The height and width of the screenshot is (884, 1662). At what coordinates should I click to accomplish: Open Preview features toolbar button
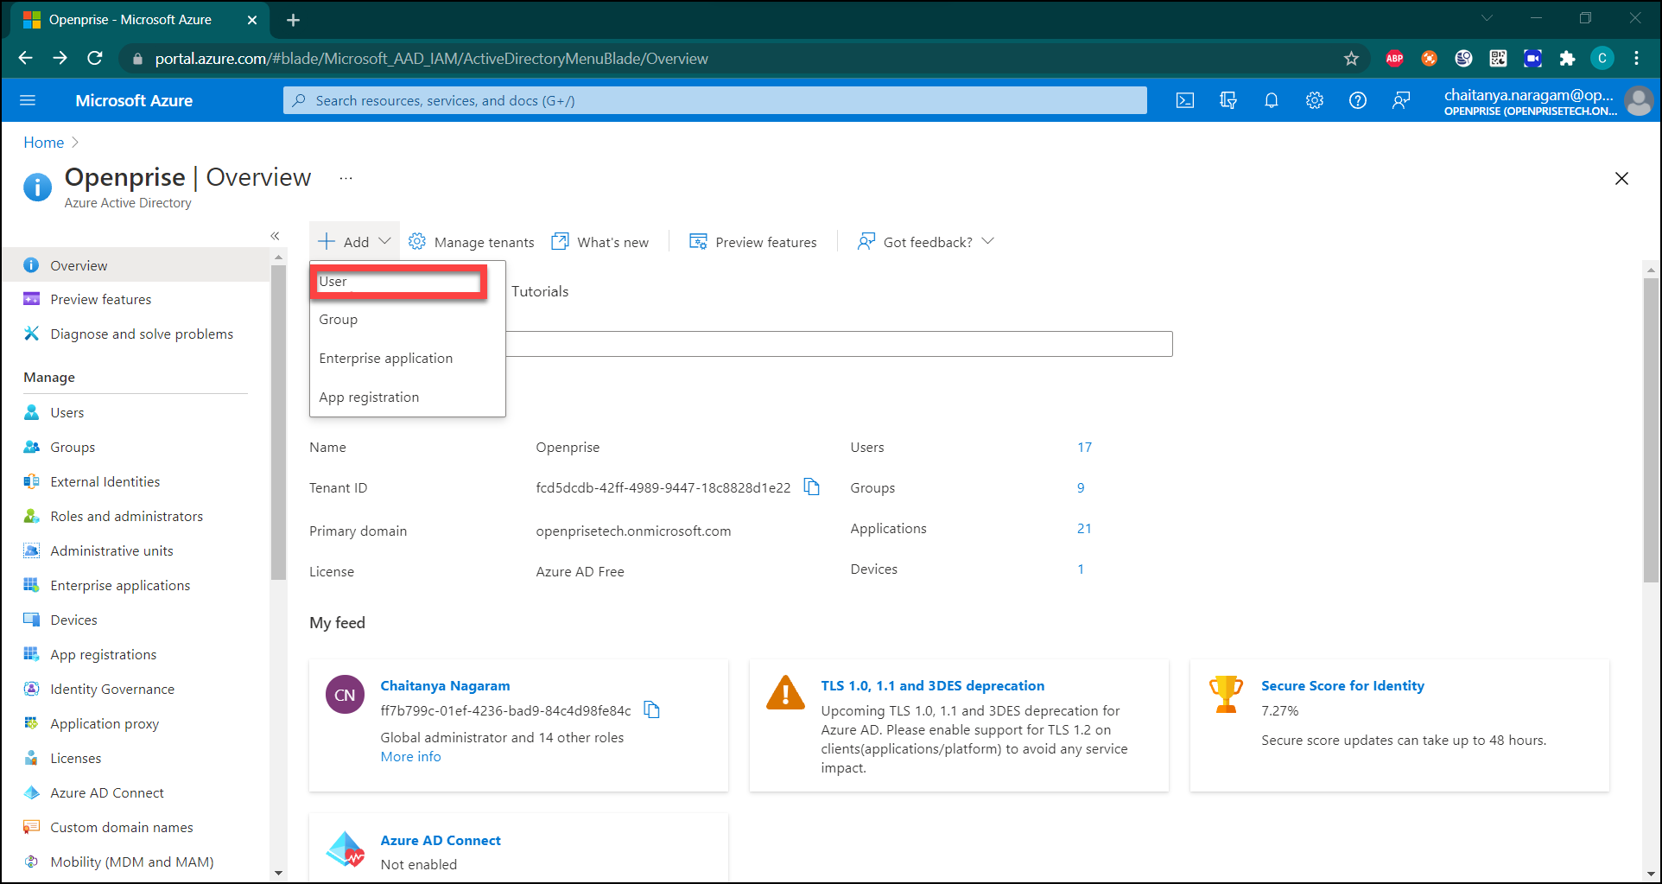(752, 242)
